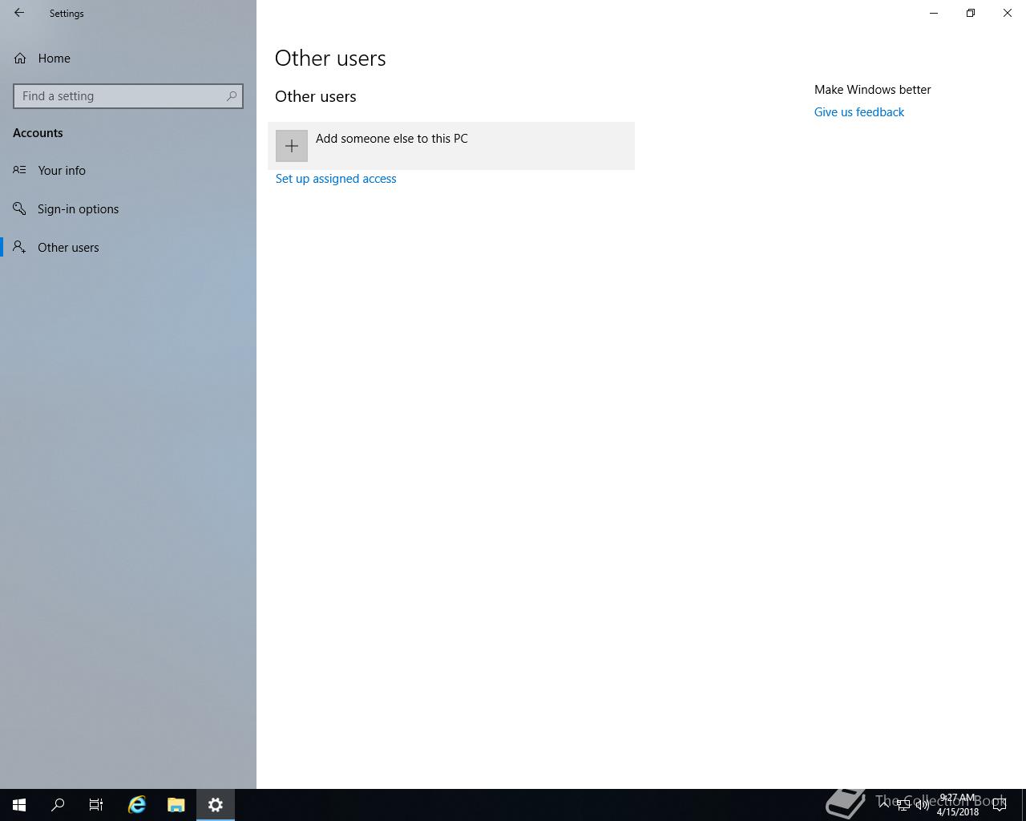The image size is (1026, 821).
Task: Open Action Center notifications icon
Action: point(1000,805)
